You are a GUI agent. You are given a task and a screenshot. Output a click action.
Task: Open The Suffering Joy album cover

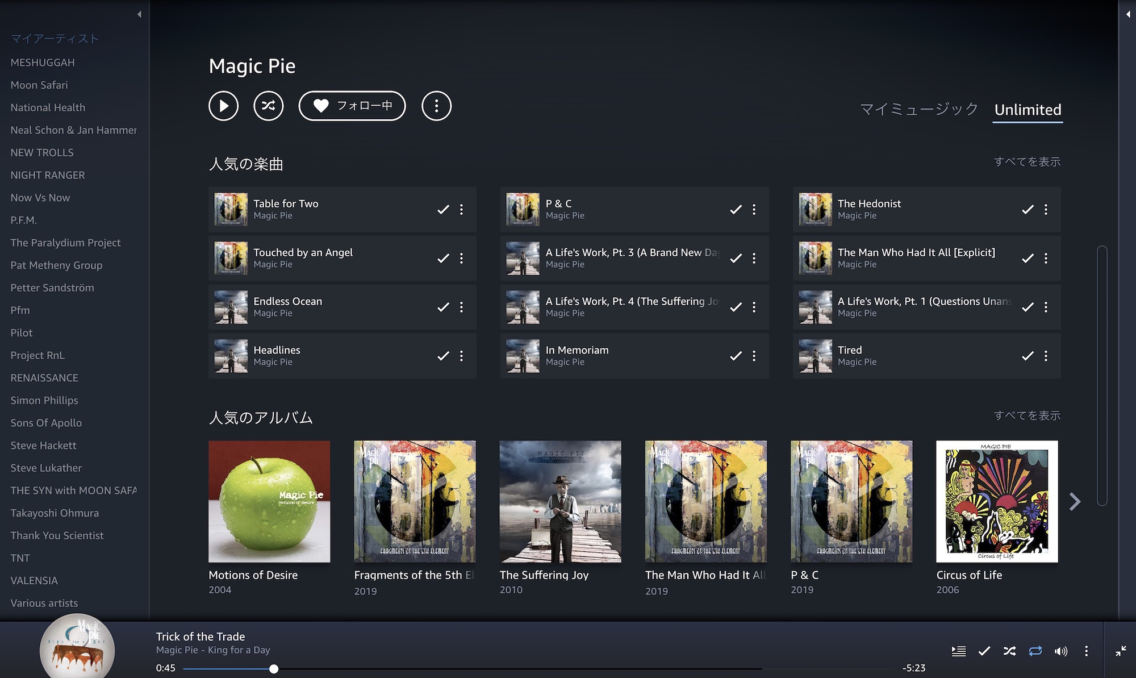560,501
